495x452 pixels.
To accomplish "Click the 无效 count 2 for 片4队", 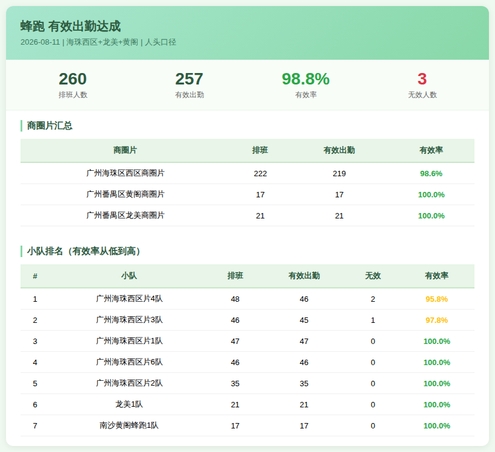I will [373, 299].
